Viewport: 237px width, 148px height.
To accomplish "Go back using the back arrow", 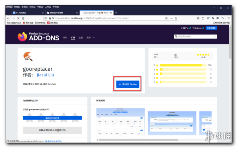I will (9, 18).
